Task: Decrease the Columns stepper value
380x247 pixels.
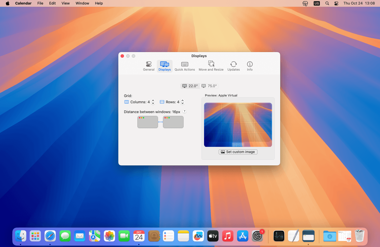Action: [153, 104]
